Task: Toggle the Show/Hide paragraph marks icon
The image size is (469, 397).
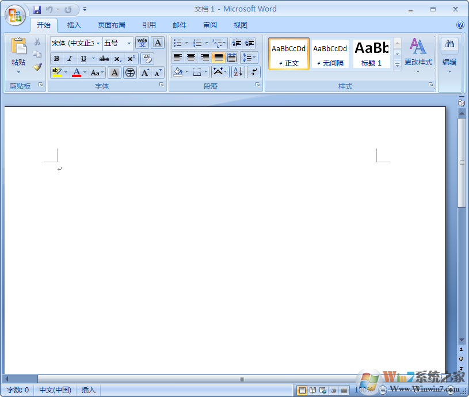Action: pos(254,72)
